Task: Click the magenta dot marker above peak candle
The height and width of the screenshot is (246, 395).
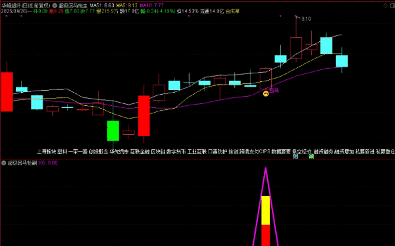Action: tap(296, 16)
